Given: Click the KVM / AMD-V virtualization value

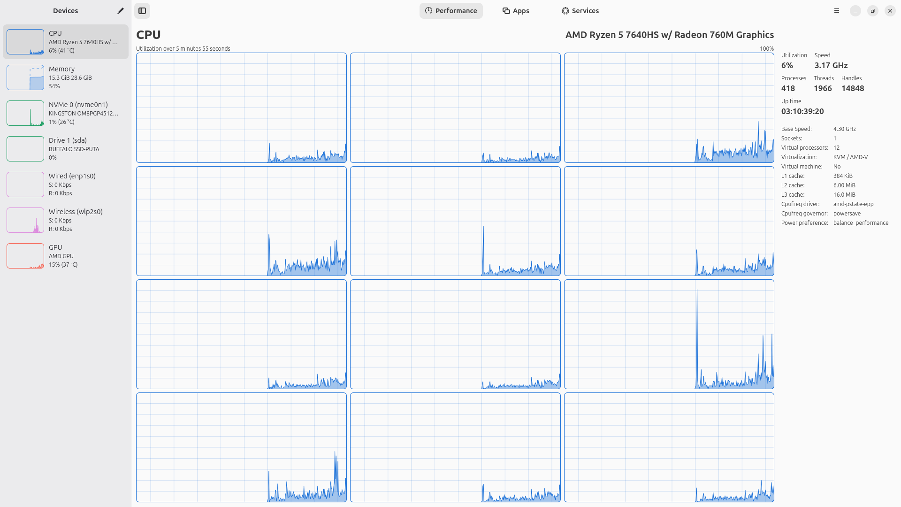Looking at the screenshot, I should (850, 157).
